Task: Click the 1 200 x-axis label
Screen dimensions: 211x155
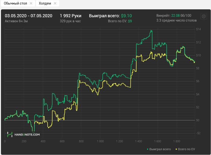Action: tap(119, 141)
